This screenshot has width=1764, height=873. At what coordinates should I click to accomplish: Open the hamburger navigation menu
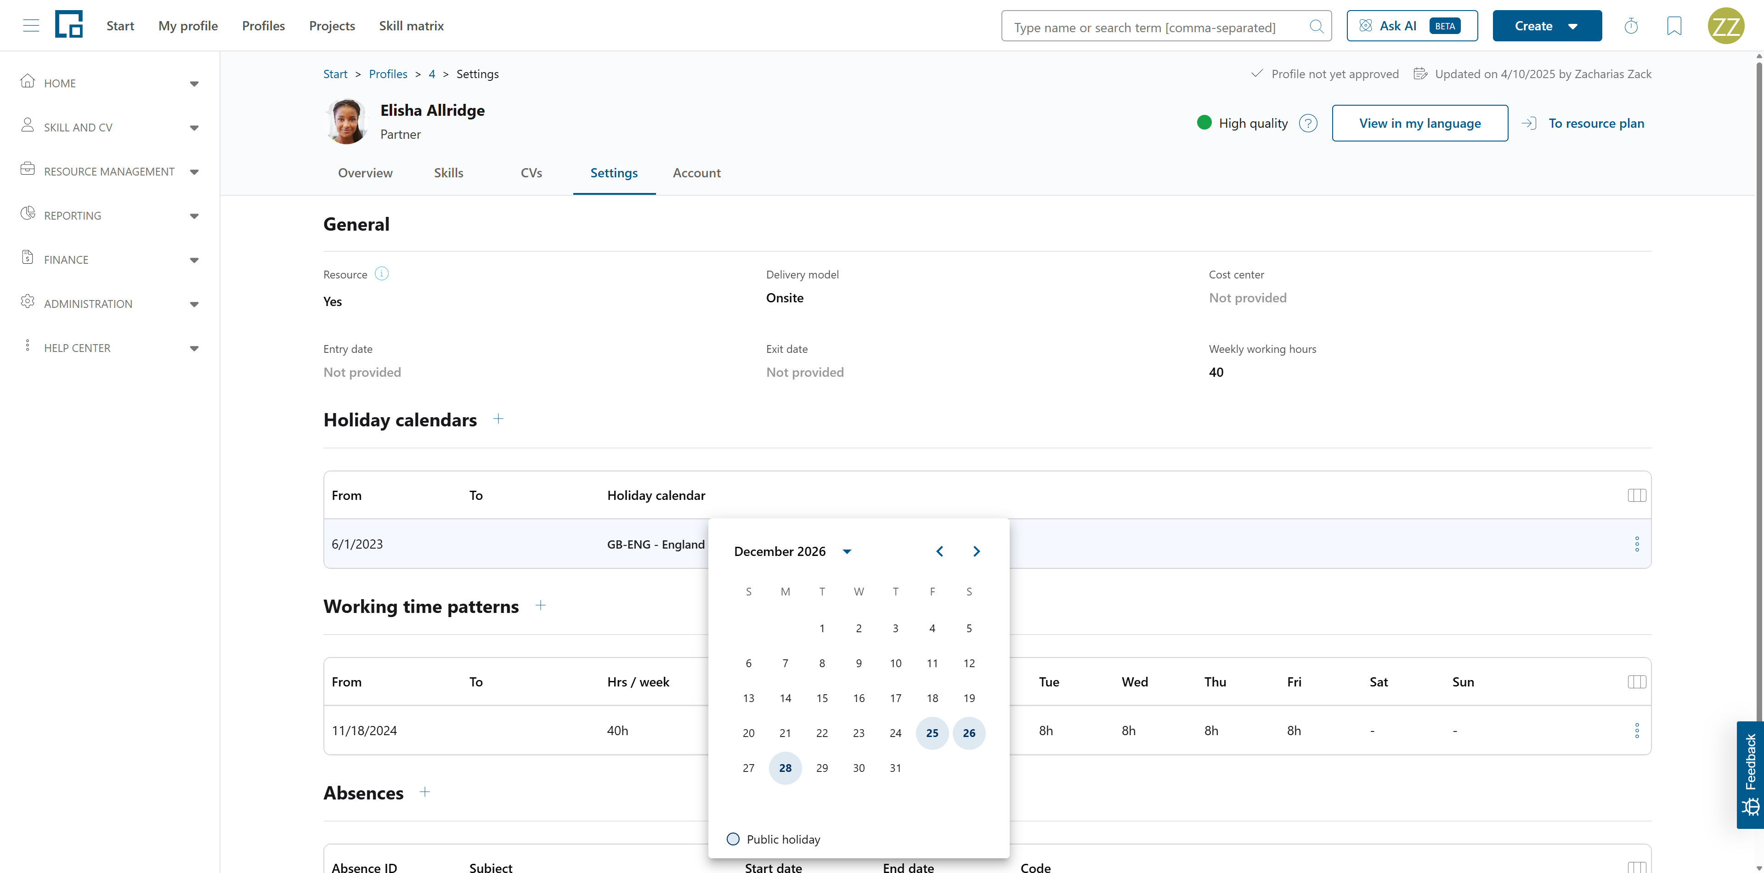click(x=31, y=26)
